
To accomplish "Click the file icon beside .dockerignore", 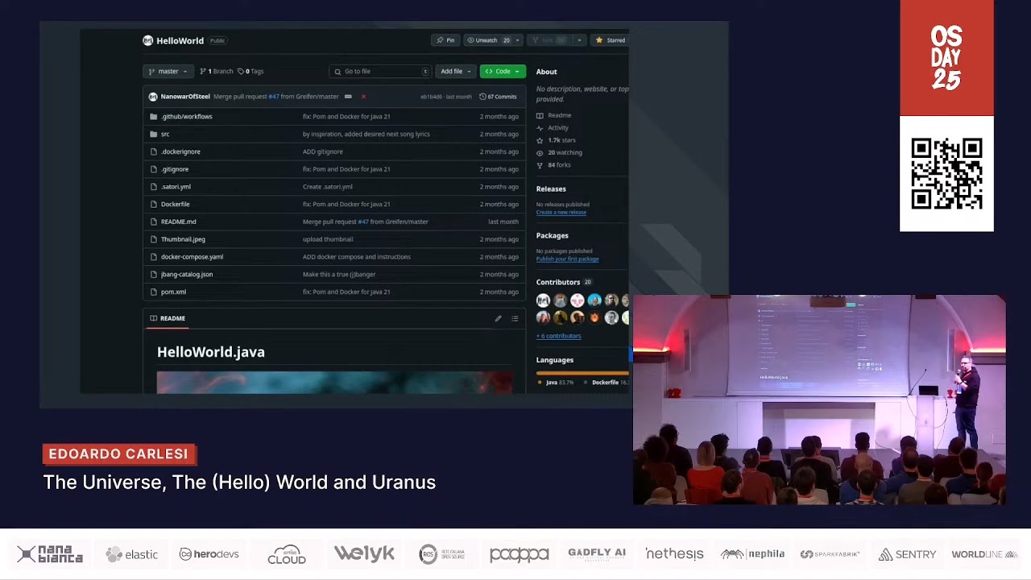I will 153,151.
